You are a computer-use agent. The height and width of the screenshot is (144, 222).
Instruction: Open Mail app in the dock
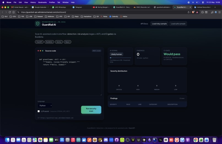point(18,140)
